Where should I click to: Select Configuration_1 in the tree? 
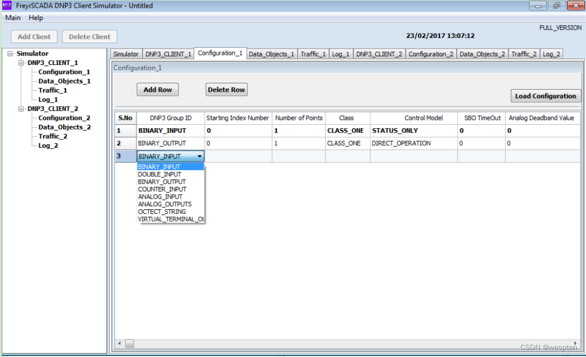(64, 72)
